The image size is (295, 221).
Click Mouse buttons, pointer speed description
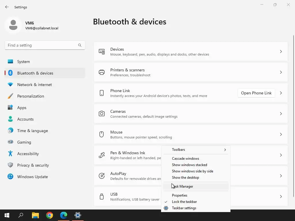[141, 137]
